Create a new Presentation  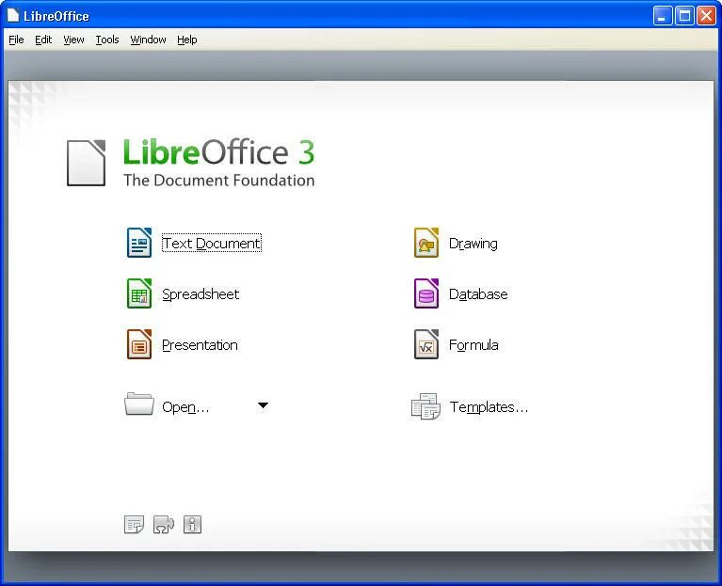click(200, 344)
